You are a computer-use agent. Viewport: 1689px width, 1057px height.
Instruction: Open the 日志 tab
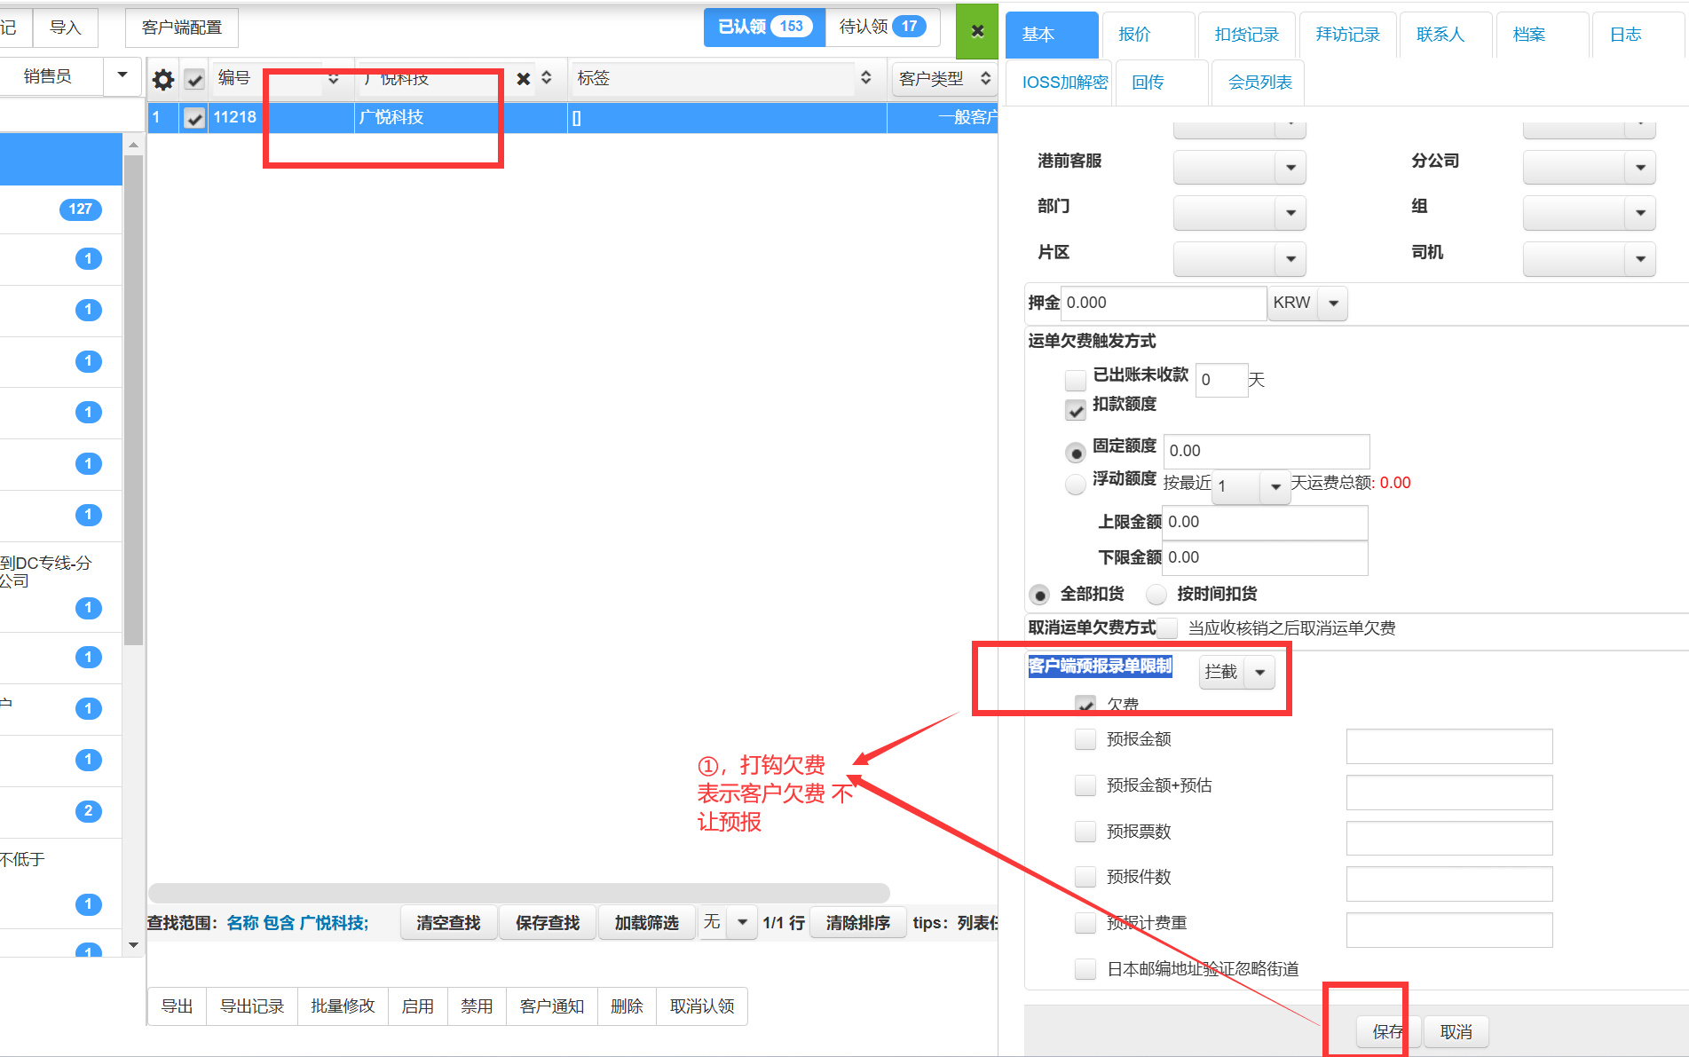point(1638,35)
